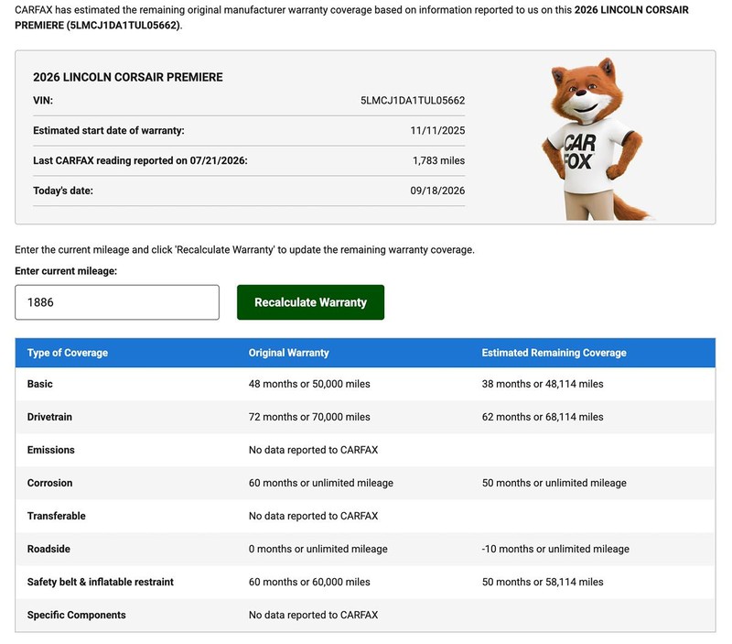Click '-10 months or unlimited mileage' cell
Screen dimensions: 732x644
pos(555,549)
